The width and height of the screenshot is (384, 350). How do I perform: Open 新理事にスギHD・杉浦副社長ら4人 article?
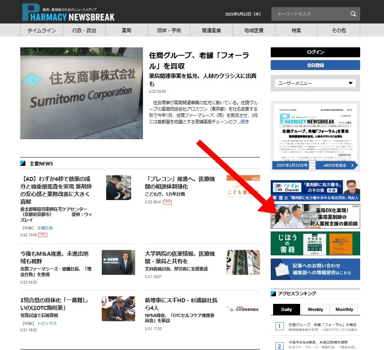181,304
